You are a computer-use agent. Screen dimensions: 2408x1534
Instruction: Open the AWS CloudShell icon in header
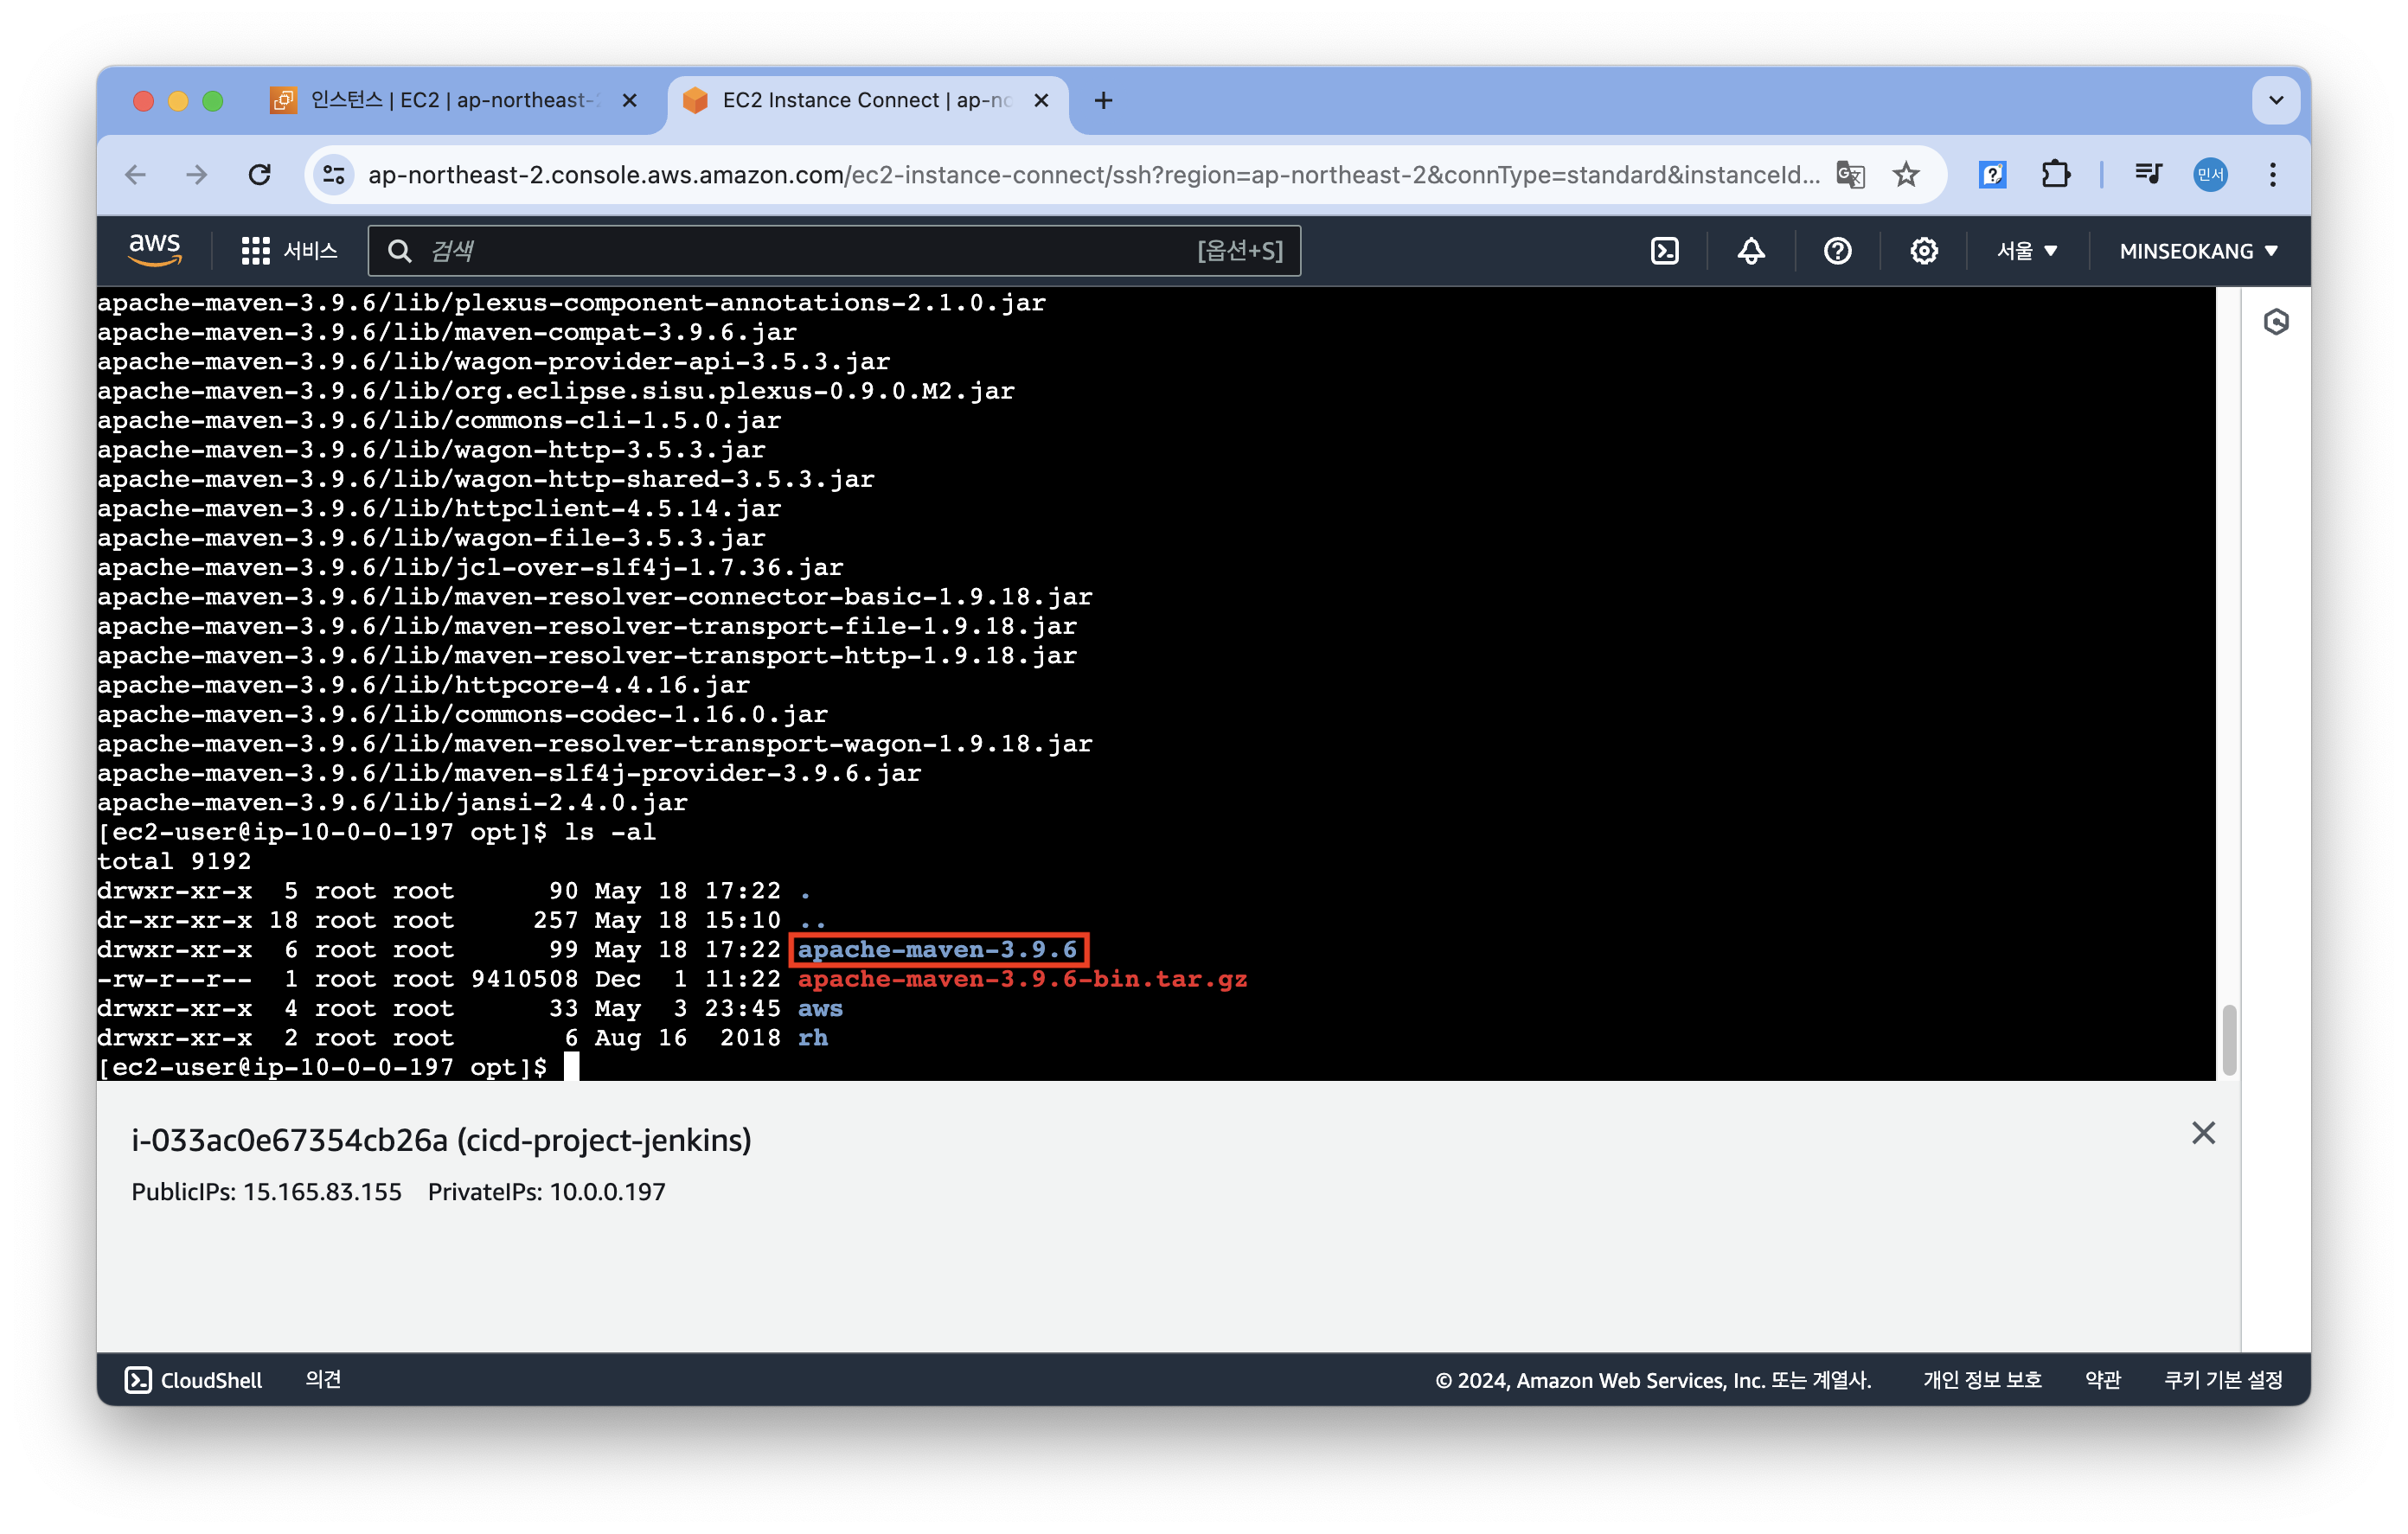[1664, 251]
